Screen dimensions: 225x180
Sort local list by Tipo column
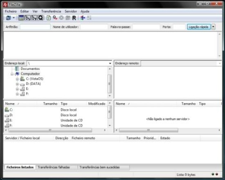[73, 103]
